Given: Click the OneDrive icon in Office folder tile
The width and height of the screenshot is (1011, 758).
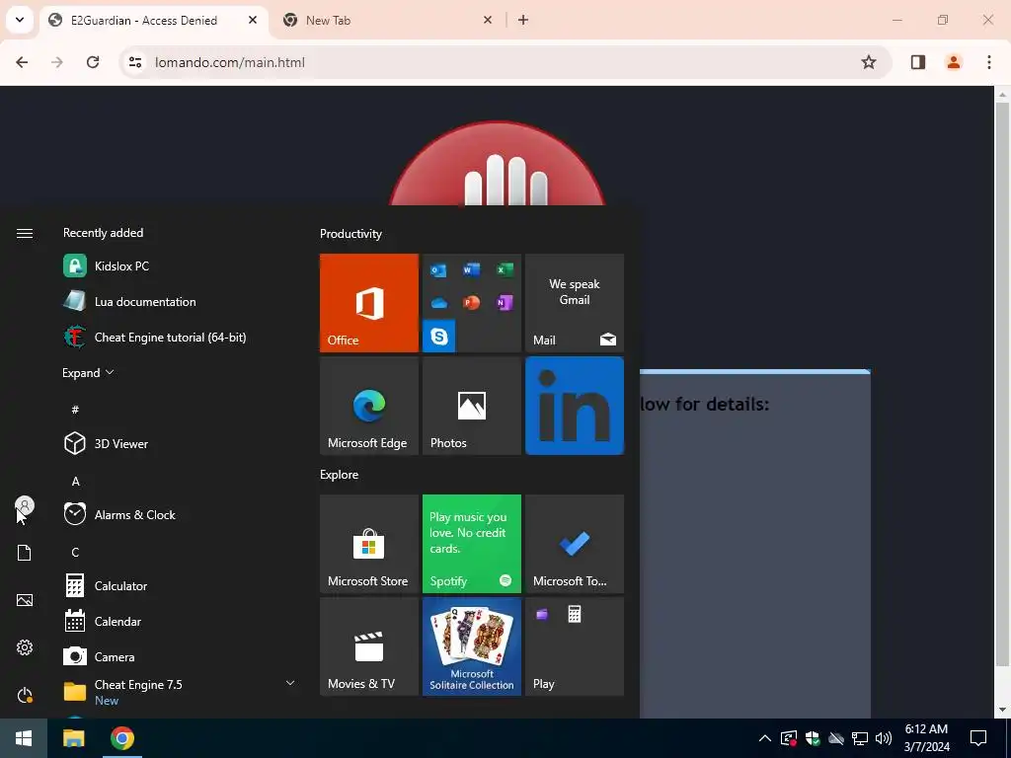Looking at the screenshot, I should (x=438, y=303).
